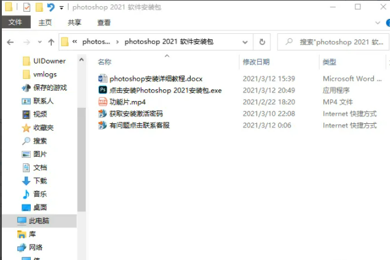Image resolution: width=390 pixels, height=260 pixels.
Task: Select the 获取安装激活密码 shortcut
Action: (x=136, y=114)
